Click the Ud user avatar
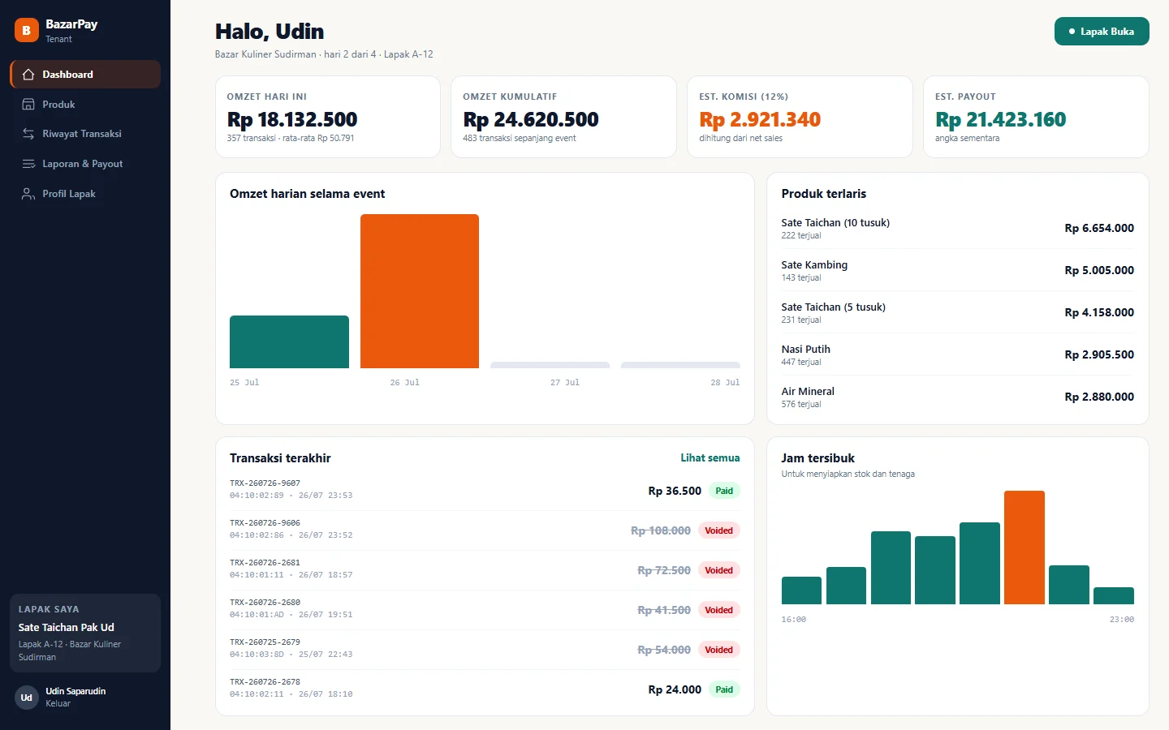The height and width of the screenshot is (730, 1169). pos(27,698)
